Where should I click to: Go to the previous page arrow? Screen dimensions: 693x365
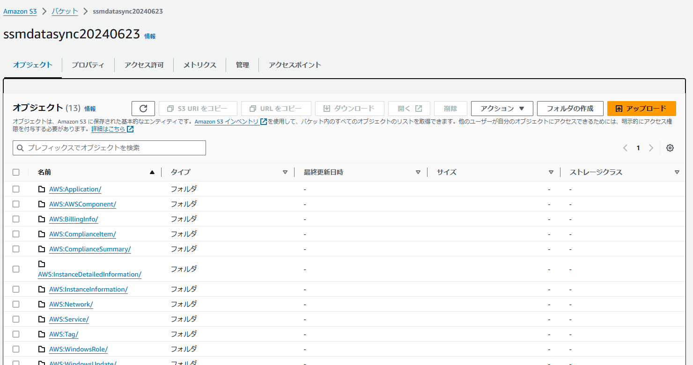[625, 148]
